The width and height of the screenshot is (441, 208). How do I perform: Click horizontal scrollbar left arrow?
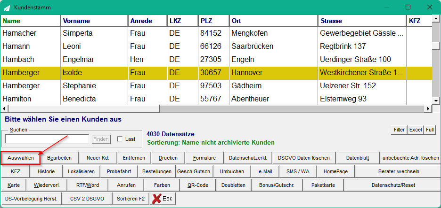tap(5, 108)
